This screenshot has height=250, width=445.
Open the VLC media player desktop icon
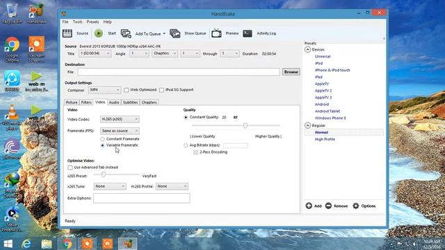click(x=12, y=117)
